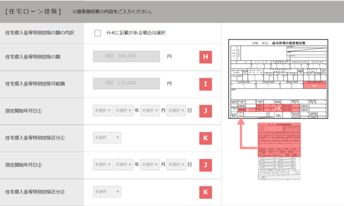This screenshot has height=206, width=344.
Task: Open year dropdown for 居住開始年月日②
Action: 123,164
